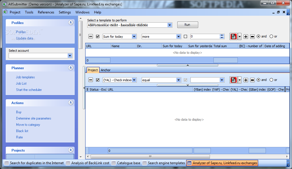Switch to the Project tab
Image resolution: width=292 pixels, height=169 pixels.
pyautogui.click(x=93, y=70)
